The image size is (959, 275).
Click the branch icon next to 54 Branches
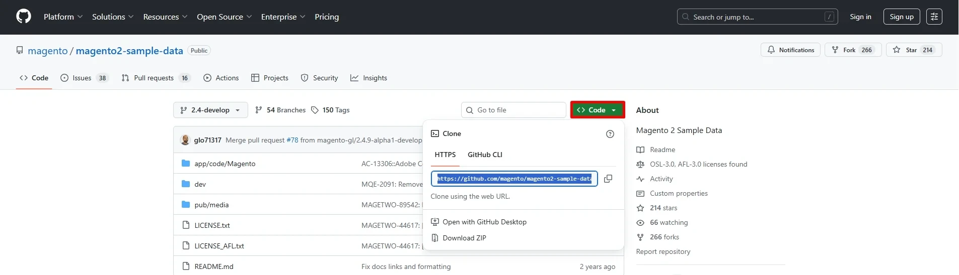point(259,110)
